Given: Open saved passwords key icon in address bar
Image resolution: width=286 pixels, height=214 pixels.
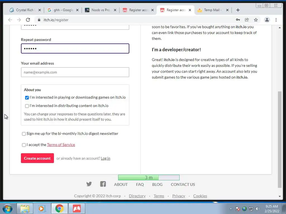Looking at the screenshot, I should click(238, 20).
